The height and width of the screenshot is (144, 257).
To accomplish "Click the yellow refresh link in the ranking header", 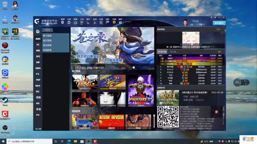I will (x=219, y=52).
